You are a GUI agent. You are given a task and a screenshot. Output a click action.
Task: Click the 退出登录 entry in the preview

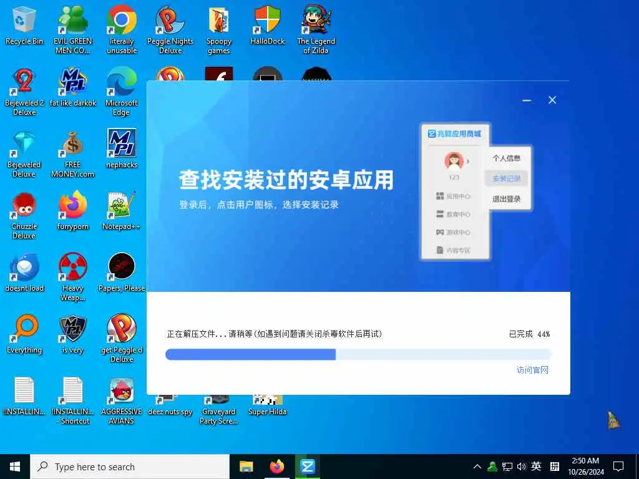click(x=506, y=199)
